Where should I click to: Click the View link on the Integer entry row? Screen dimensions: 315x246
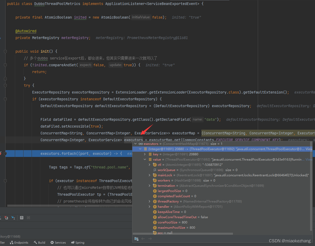[309, 149]
